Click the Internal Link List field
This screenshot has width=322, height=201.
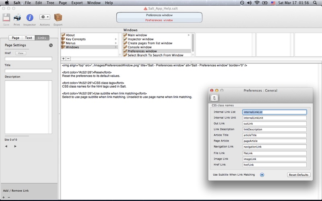tap(275, 112)
